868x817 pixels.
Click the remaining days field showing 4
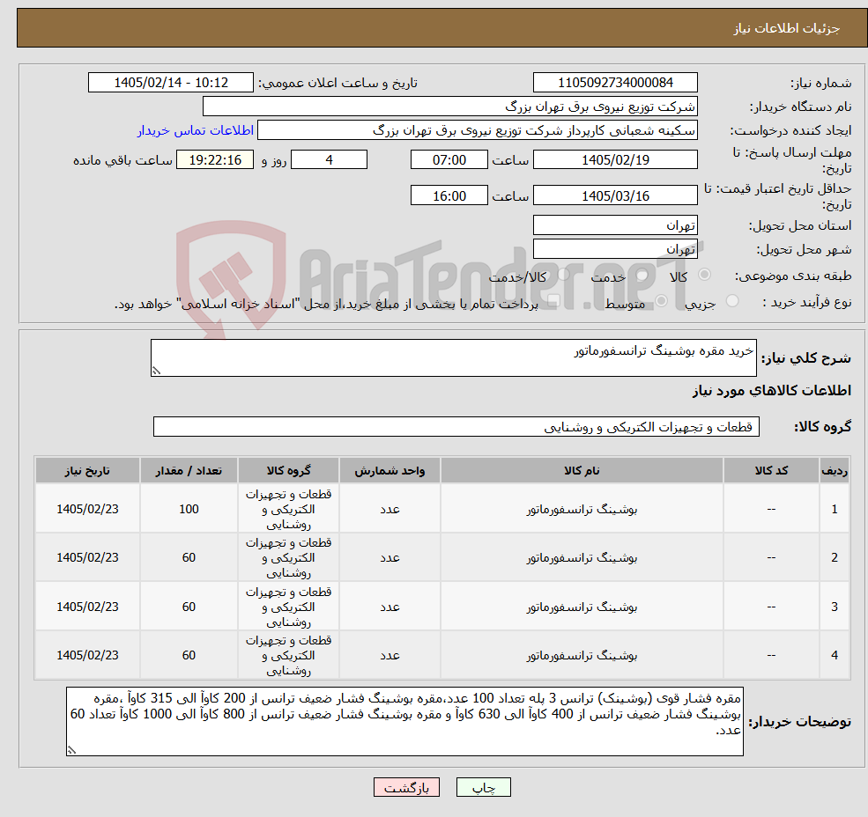pos(329,160)
